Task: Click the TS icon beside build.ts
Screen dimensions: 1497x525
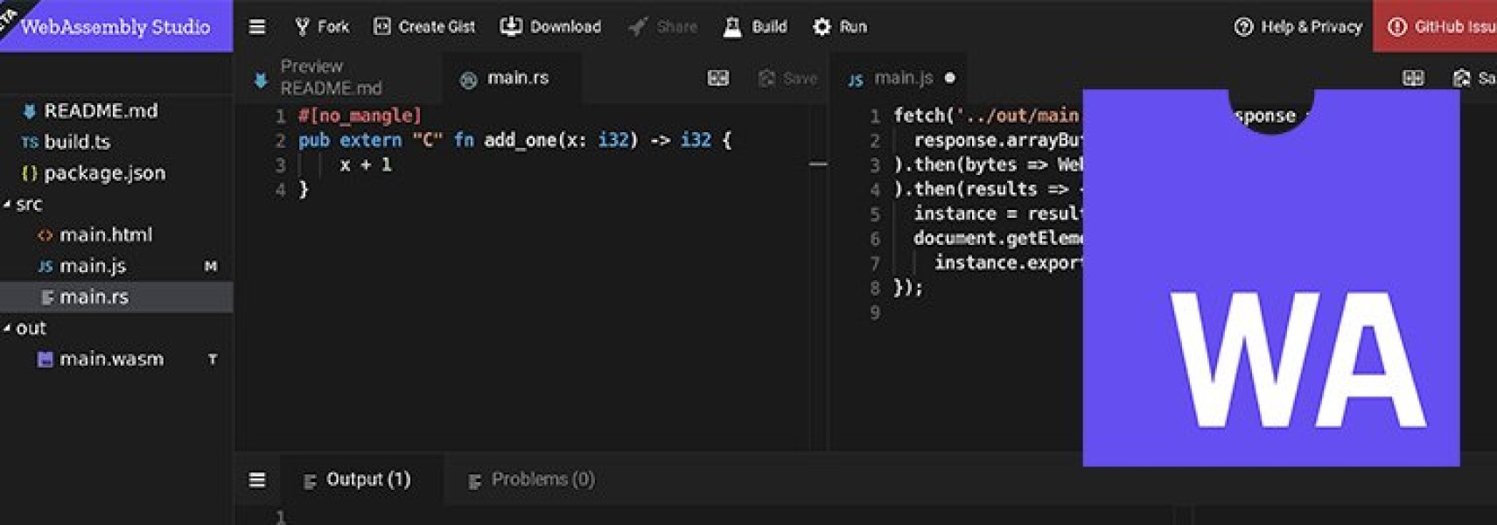Action: (x=30, y=143)
